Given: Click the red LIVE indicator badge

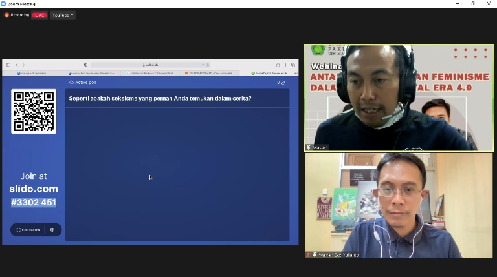Looking at the screenshot, I should [39, 15].
